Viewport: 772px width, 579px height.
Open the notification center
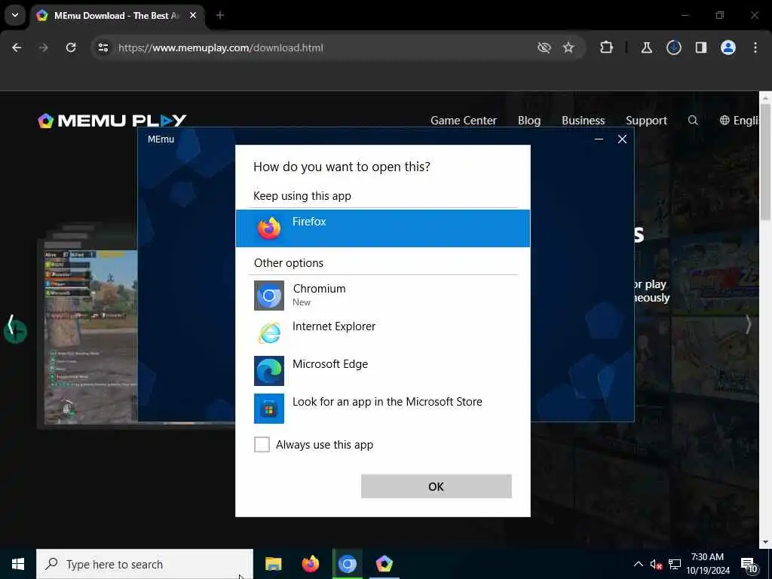749,565
